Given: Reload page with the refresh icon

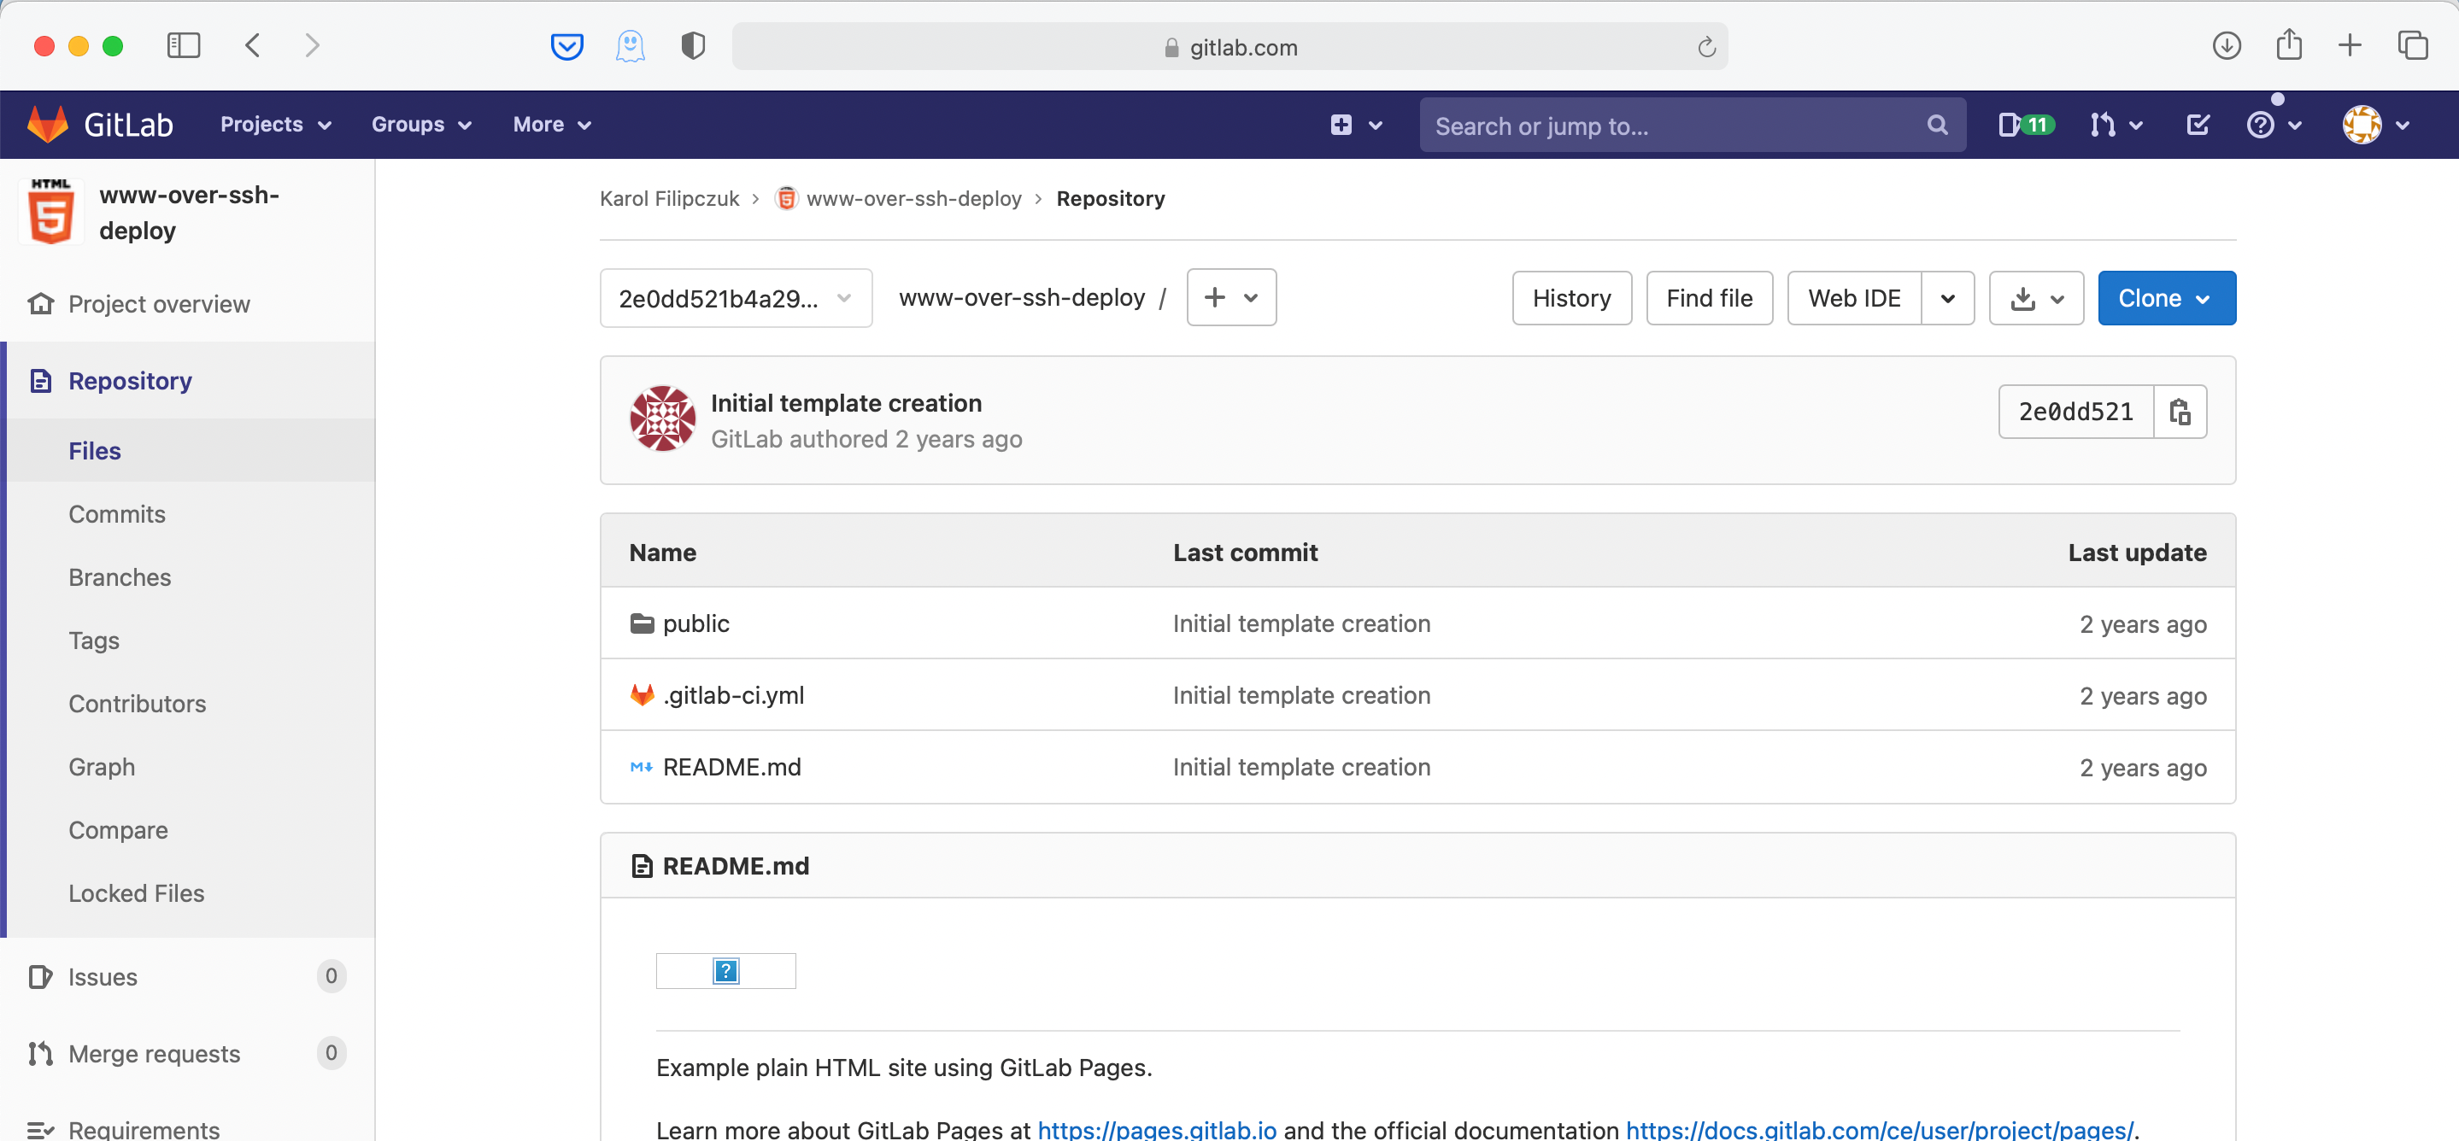Looking at the screenshot, I should pos(1706,47).
